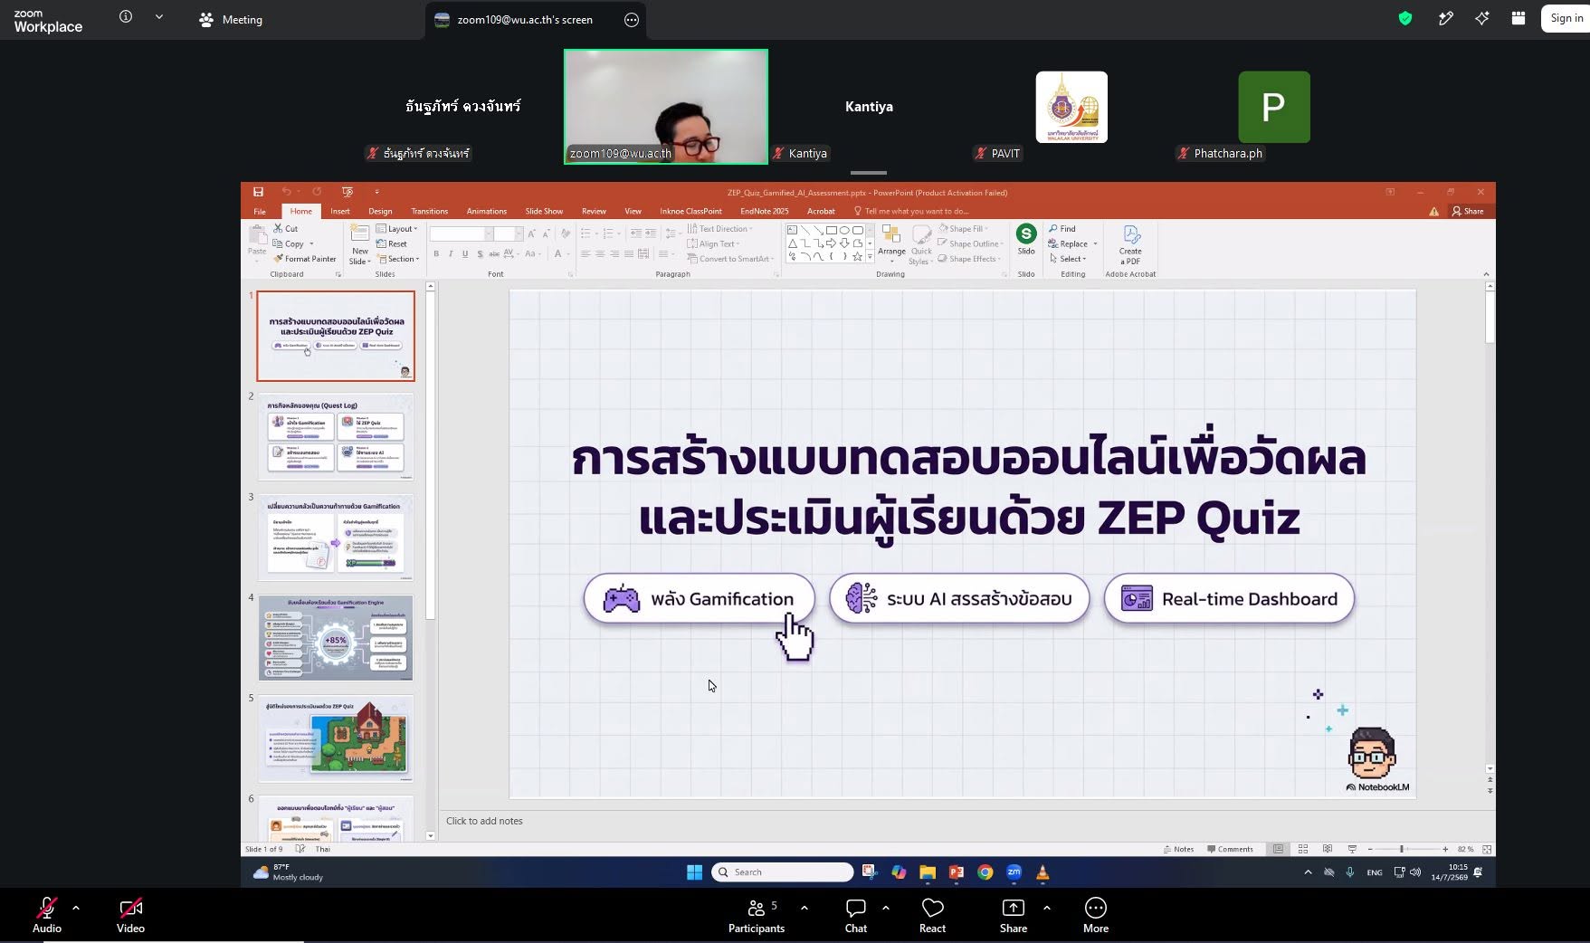Open Find in the Editing group
1590x943 pixels.
(1062, 229)
